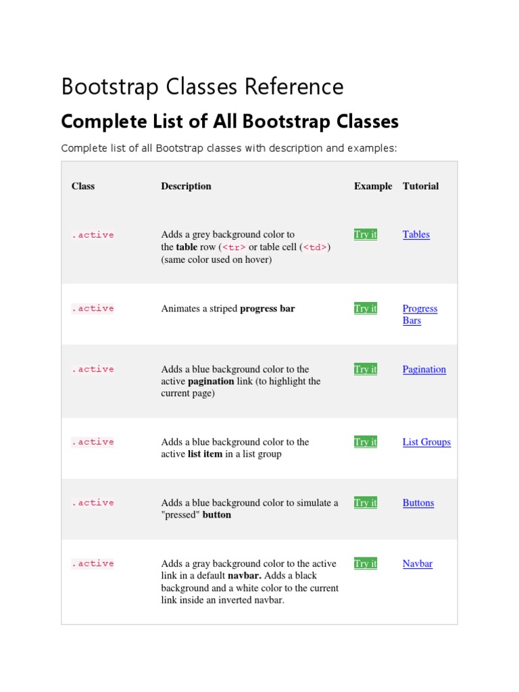The image size is (519, 692).
Task: Click the Bootstrap Classes Reference title
Action: point(203,87)
